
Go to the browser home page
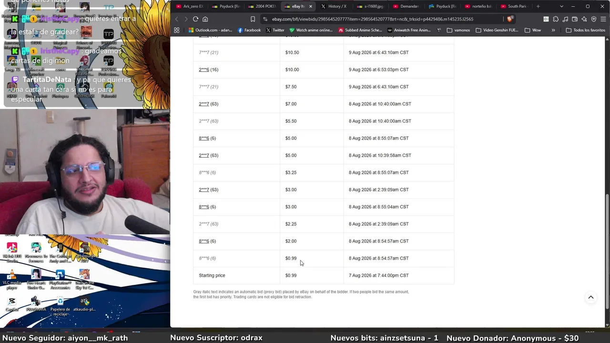click(205, 19)
